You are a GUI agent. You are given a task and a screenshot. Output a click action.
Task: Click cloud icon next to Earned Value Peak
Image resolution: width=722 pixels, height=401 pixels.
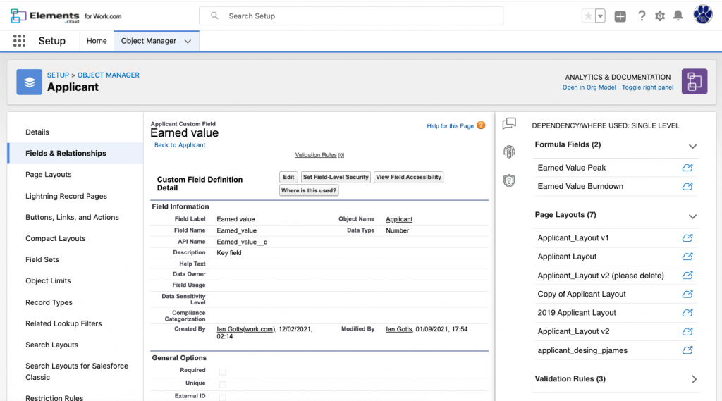pos(687,168)
